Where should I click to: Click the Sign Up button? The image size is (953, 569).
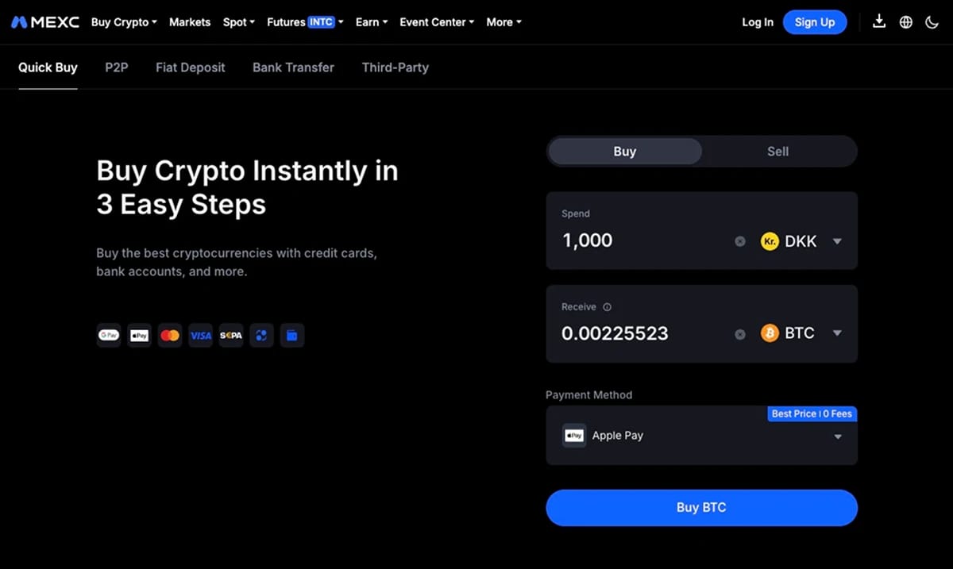point(815,22)
